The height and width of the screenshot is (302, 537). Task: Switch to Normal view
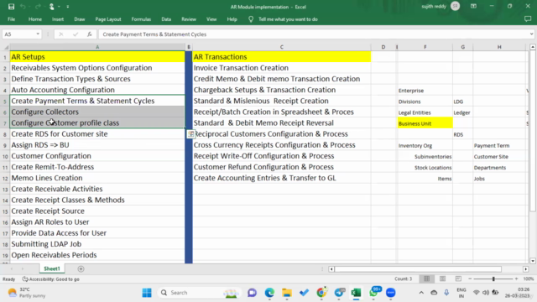tap(426, 279)
